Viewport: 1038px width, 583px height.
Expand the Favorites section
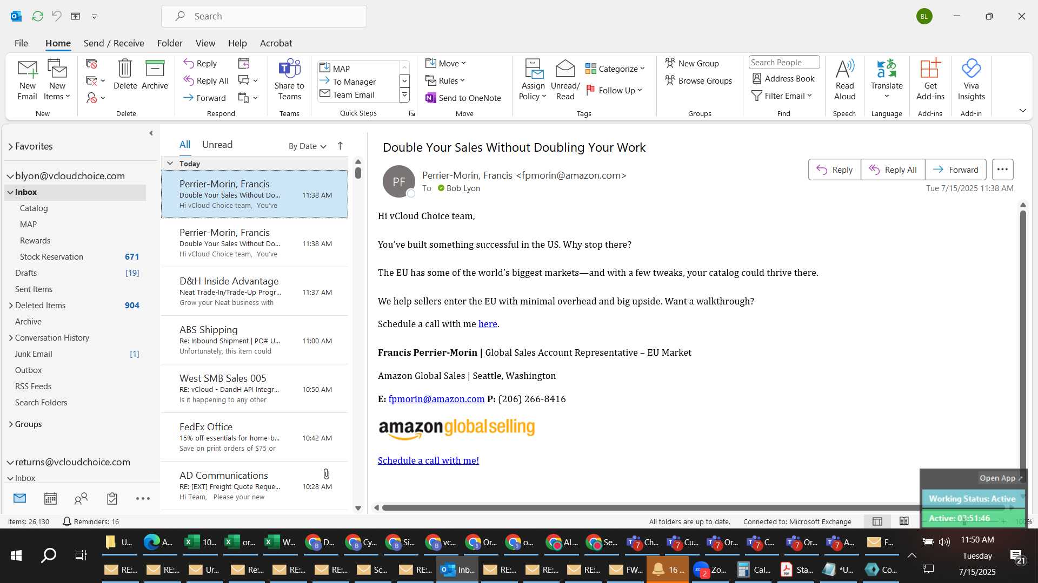pos(10,146)
